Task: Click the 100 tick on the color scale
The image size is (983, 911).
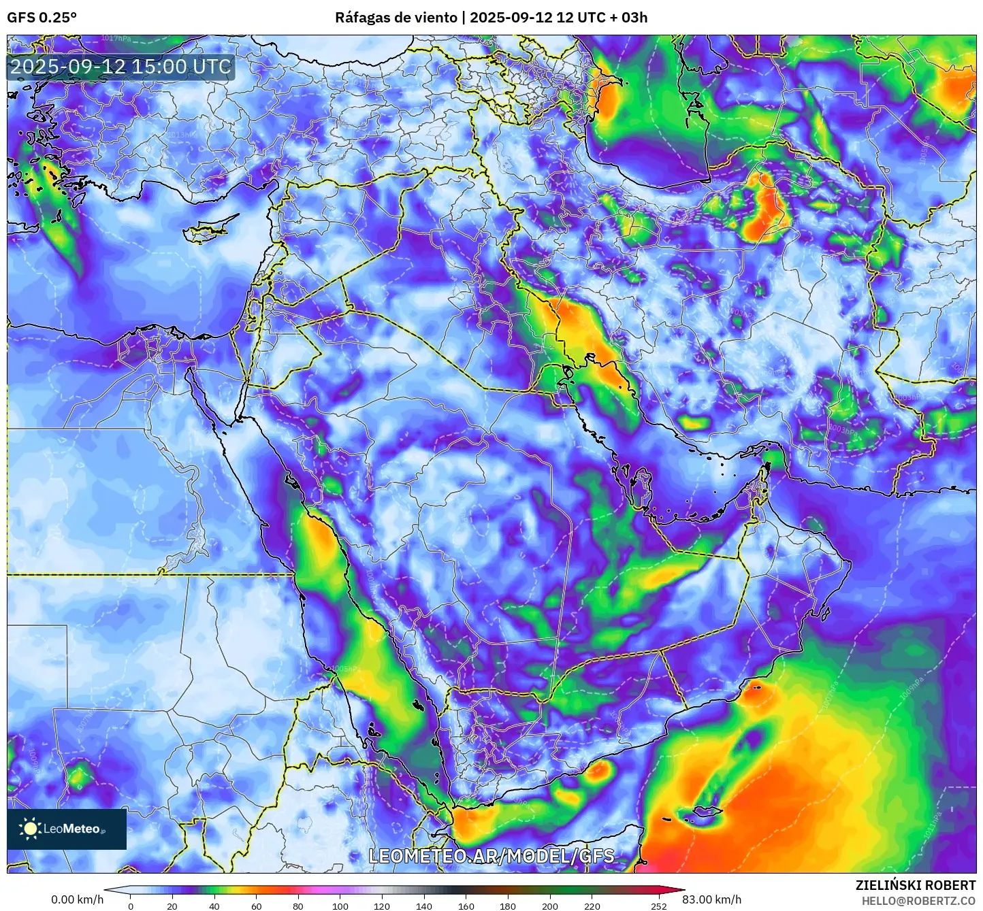Action: point(340,906)
